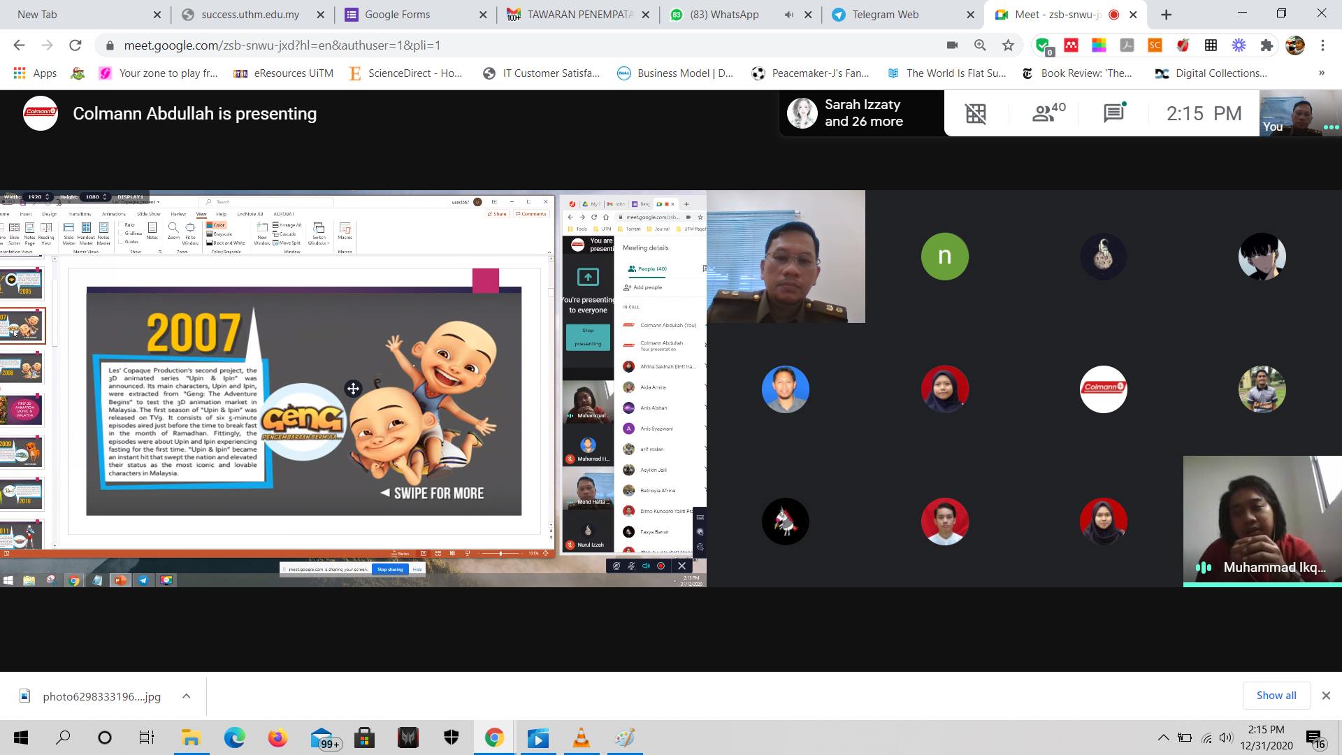This screenshot has width=1342, height=755.
Task: Open the ScienceDirect bookmark
Action: 405,73
